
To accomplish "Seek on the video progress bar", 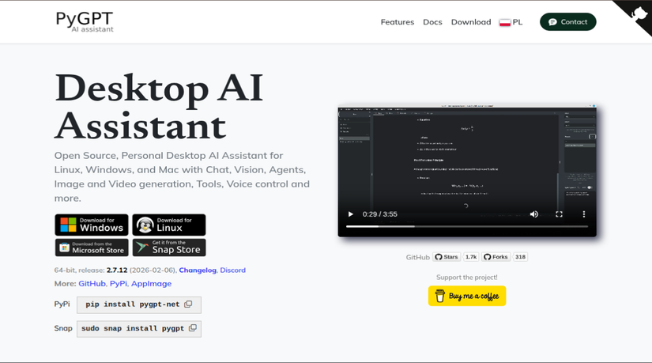I will coord(467,226).
